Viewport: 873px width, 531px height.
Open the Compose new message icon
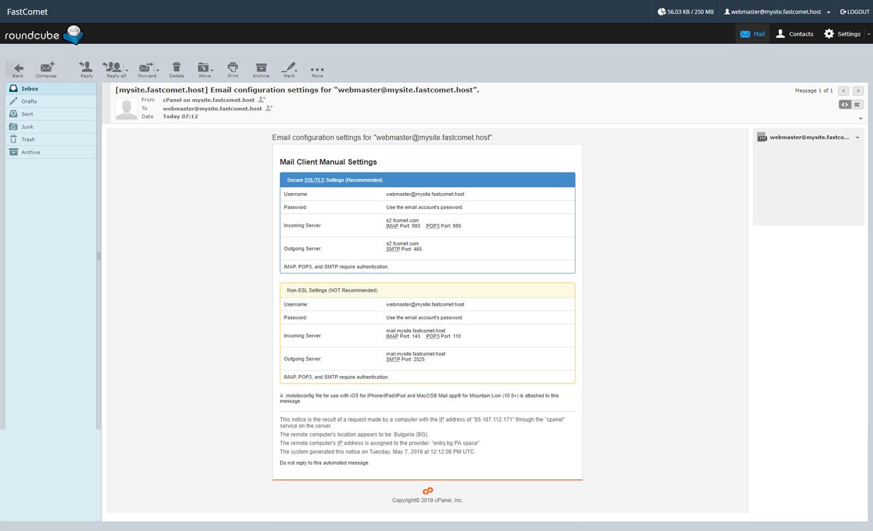tap(46, 67)
